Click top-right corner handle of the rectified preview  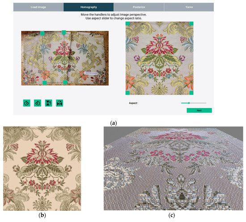[191, 24]
